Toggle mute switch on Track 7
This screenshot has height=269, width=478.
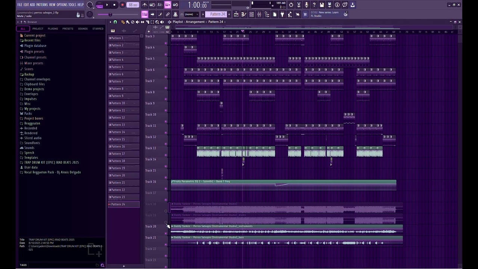[166, 88]
